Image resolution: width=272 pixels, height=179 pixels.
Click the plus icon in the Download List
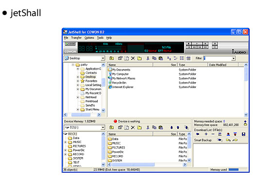[x=206, y=134]
